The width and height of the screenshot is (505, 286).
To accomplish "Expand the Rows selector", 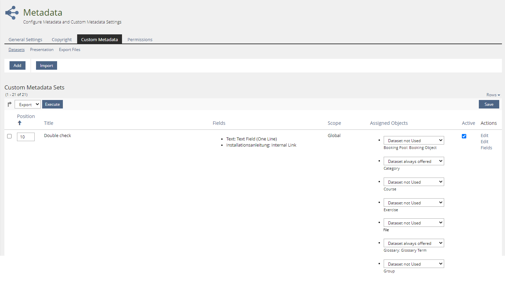I will 493,95.
